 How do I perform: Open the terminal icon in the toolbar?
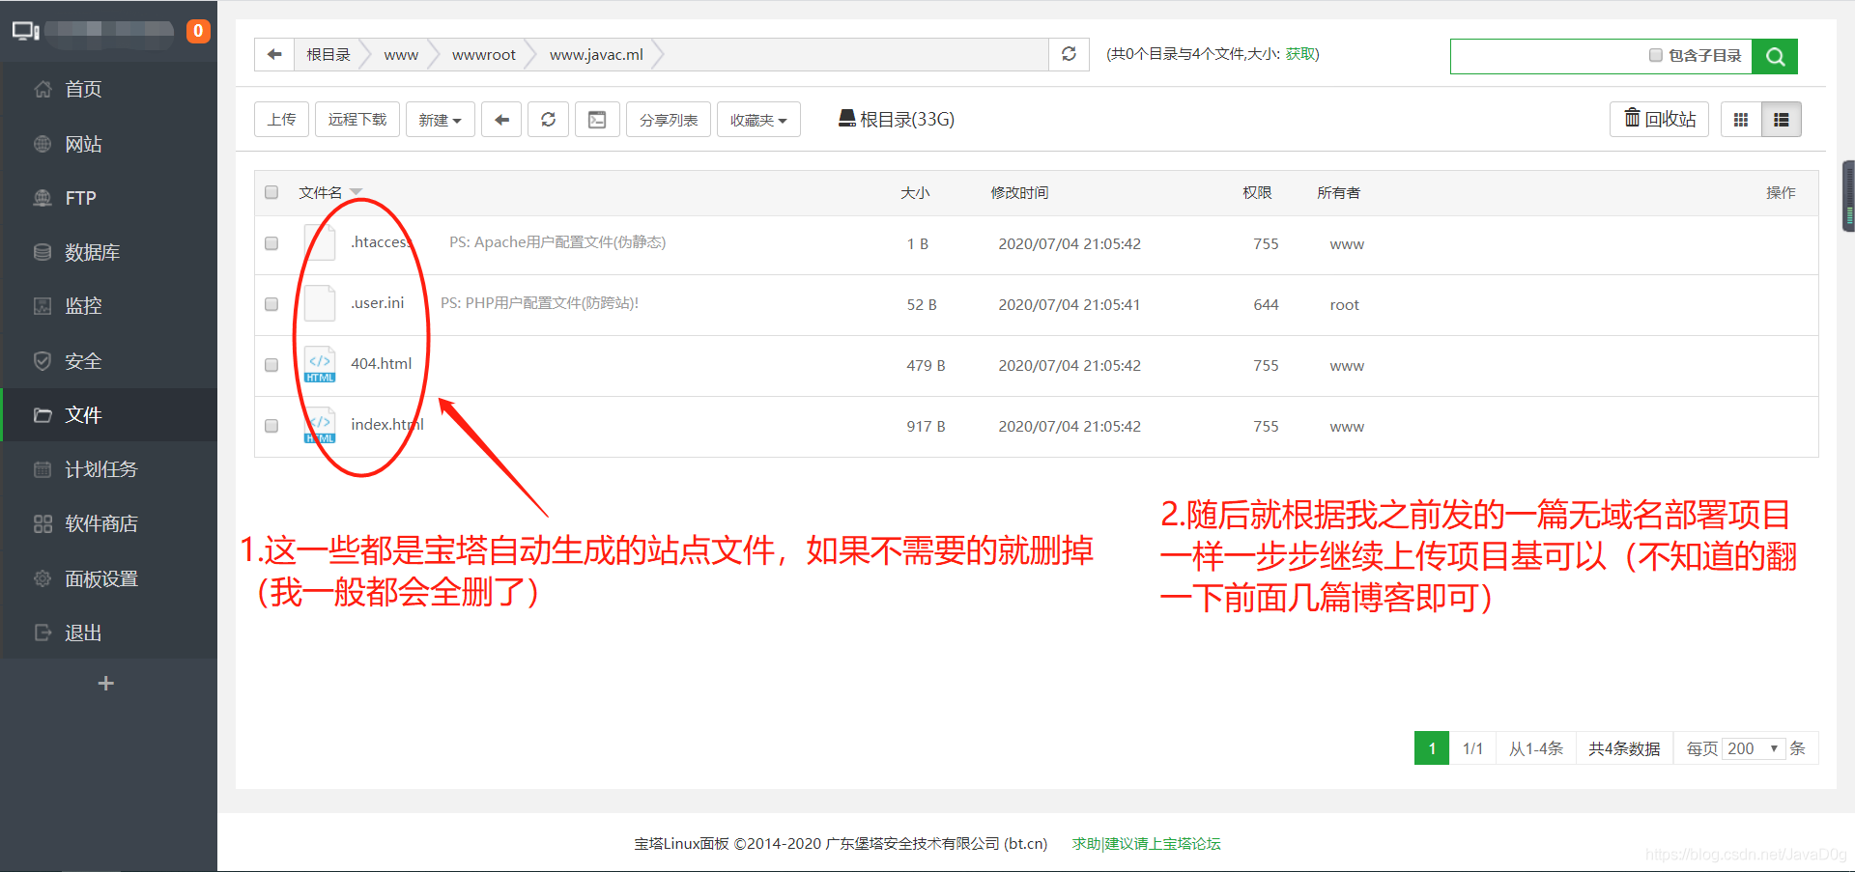click(597, 119)
